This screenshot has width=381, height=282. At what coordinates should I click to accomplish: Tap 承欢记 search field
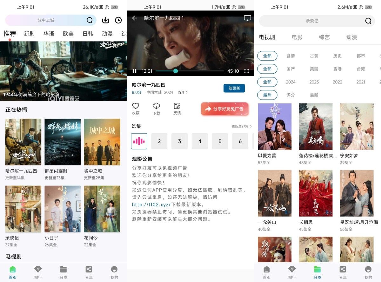317,21
